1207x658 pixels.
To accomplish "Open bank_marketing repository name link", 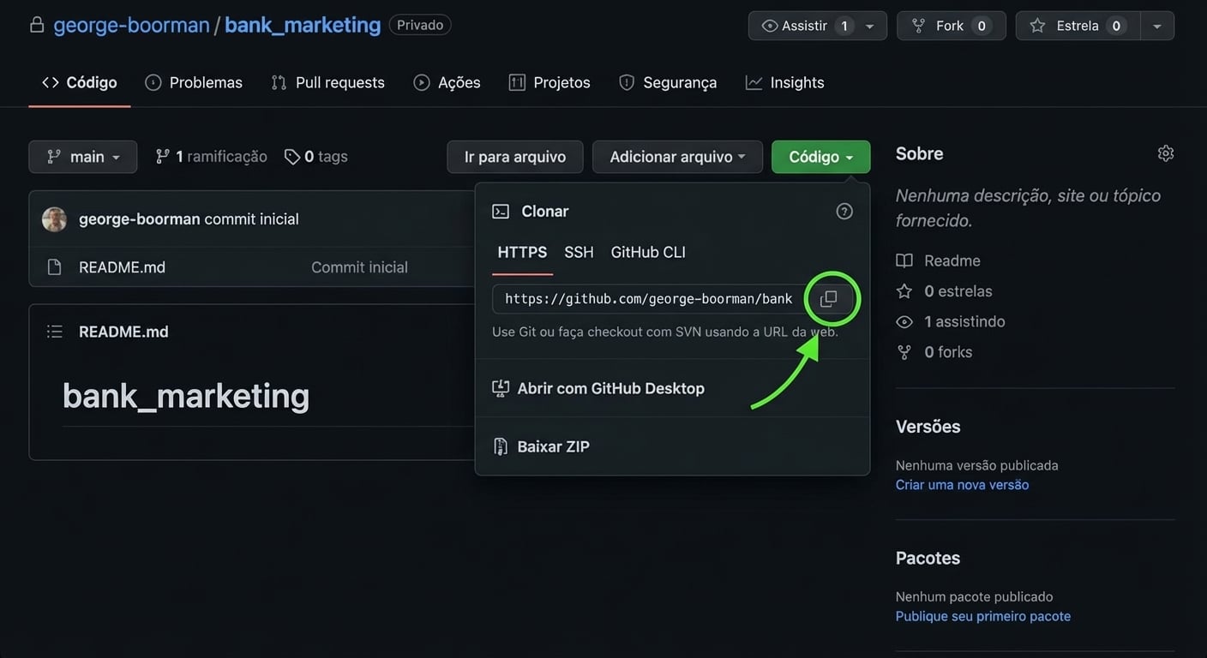I will tap(303, 25).
